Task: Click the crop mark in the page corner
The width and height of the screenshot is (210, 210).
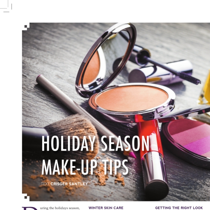Action: pos(6,6)
